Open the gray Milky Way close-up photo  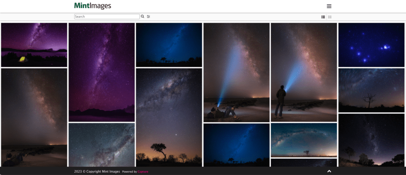101,145
